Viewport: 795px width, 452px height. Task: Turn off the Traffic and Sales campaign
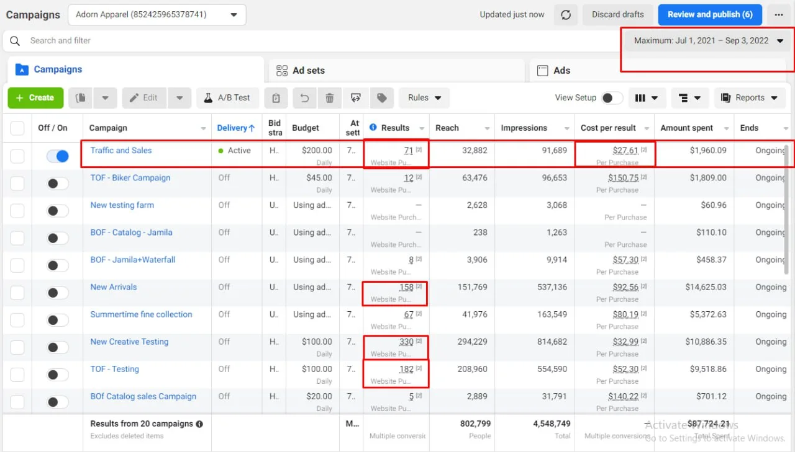point(57,156)
